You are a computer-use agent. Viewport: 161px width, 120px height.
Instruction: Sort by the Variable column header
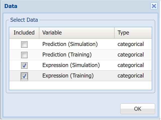(x=76, y=33)
